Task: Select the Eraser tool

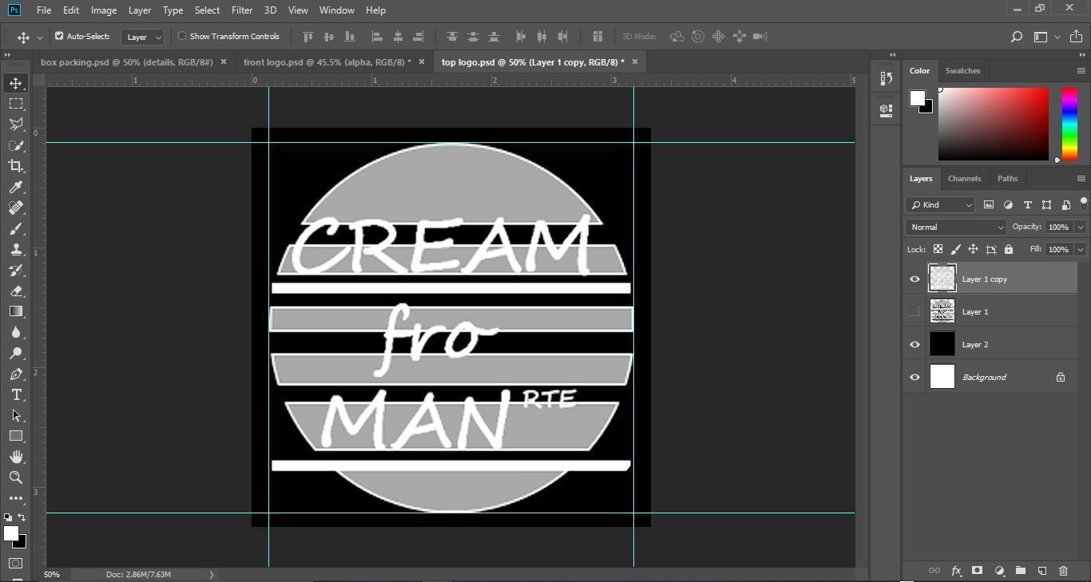Action: [16, 291]
